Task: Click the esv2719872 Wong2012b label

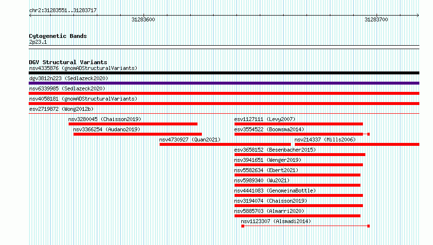Action: (x=61, y=109)
